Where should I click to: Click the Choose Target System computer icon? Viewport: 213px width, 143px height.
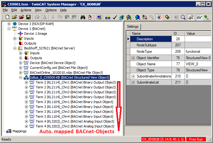pyautogui.click(x=99, y=17)
